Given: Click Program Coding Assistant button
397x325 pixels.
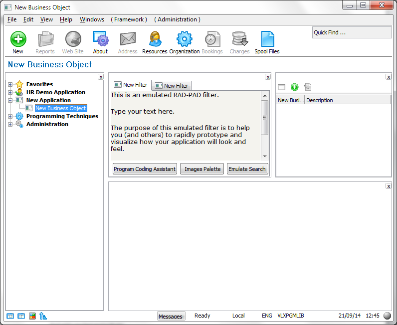Looking at the screenshot, I should [145, 169].
